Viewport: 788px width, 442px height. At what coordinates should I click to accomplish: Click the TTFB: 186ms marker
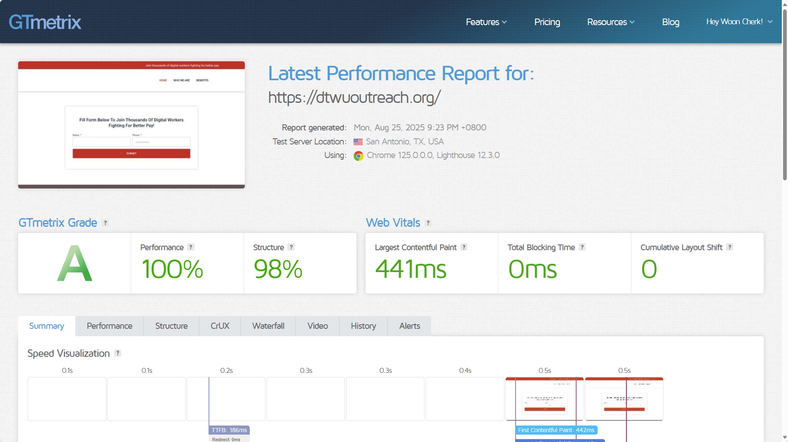tap(229, 430)
